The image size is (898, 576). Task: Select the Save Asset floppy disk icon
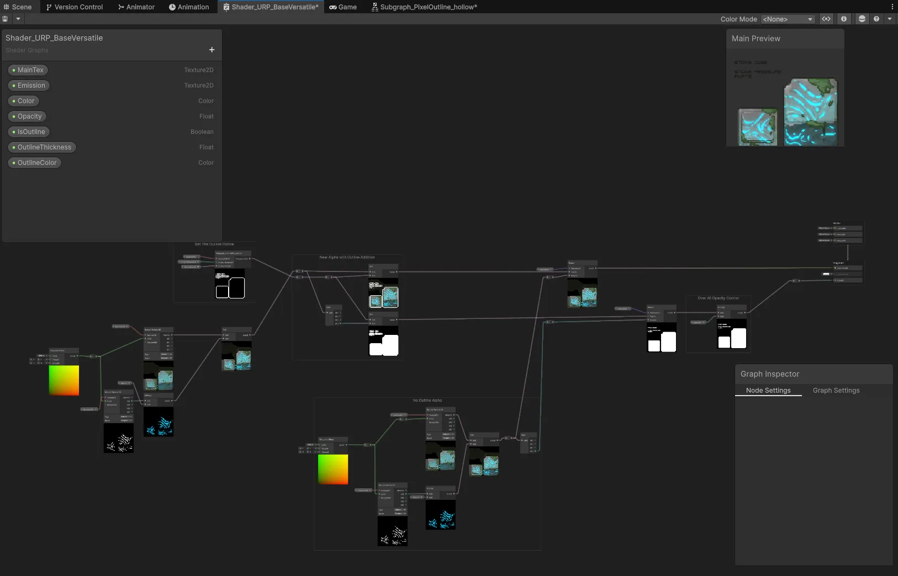point(4,19)
